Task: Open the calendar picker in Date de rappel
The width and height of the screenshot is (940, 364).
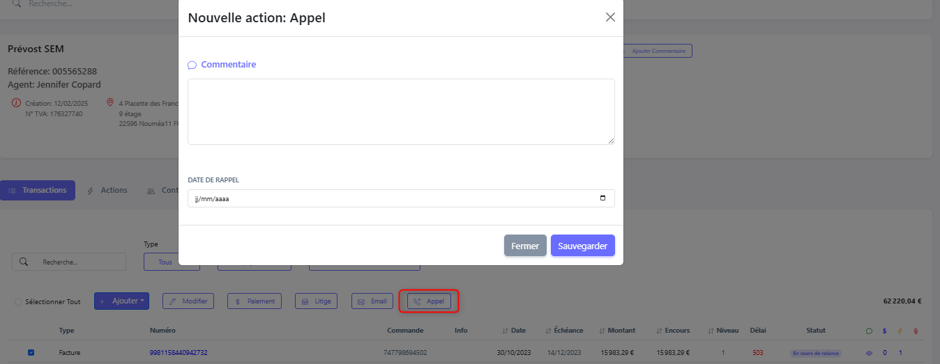Action: click(602, 198)
